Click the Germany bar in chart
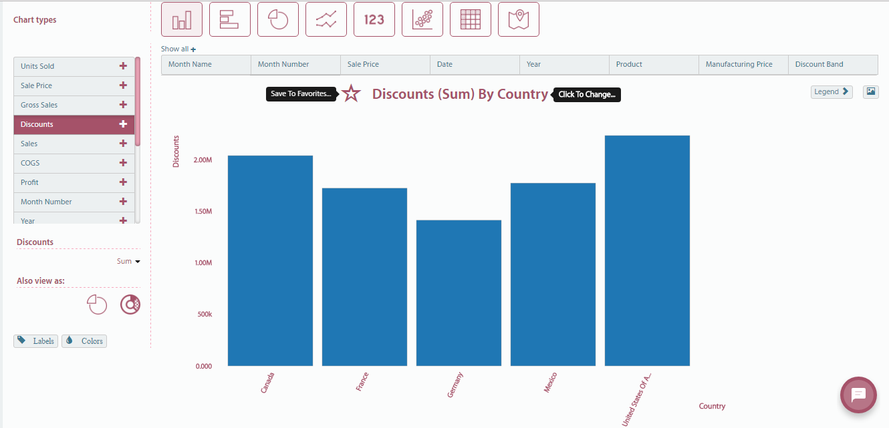Viewport: 889px width, 428px height. pos(459,293)
